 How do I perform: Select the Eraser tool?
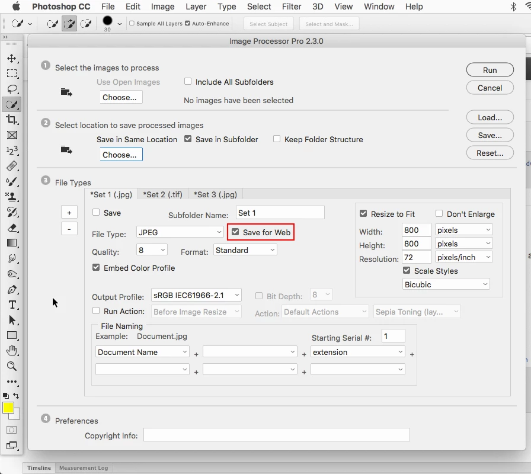[12, 228]
